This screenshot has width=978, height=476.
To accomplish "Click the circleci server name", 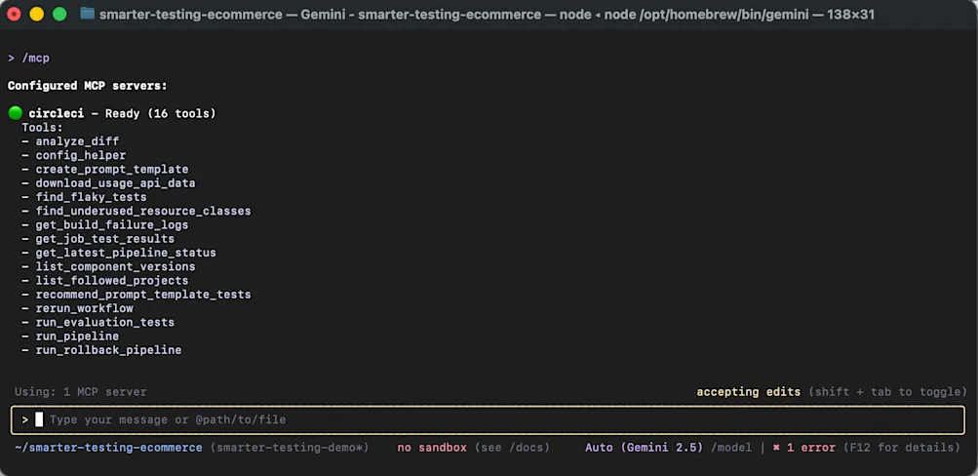I will [57, 113].
